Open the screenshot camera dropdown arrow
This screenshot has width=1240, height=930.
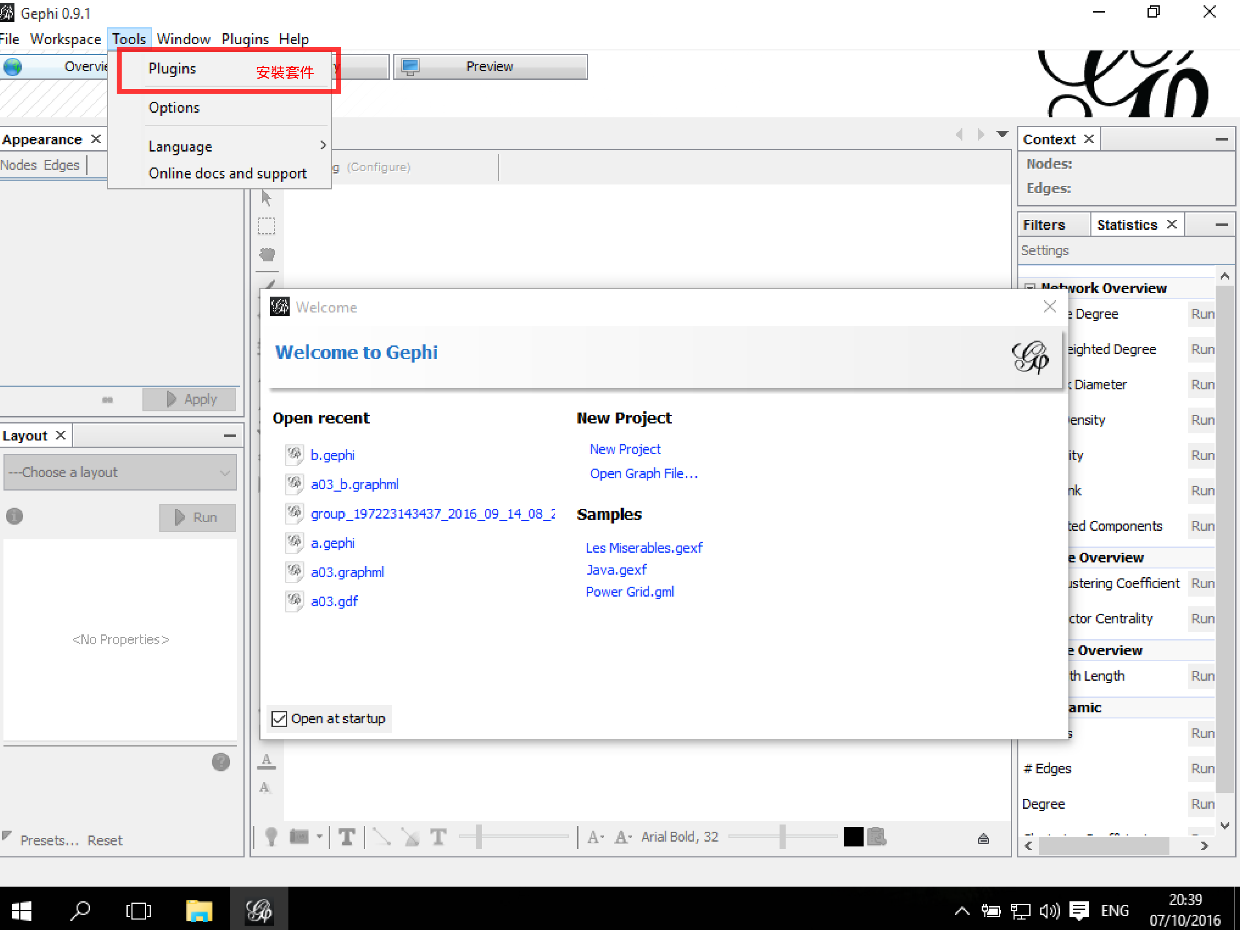click(319, 837)
